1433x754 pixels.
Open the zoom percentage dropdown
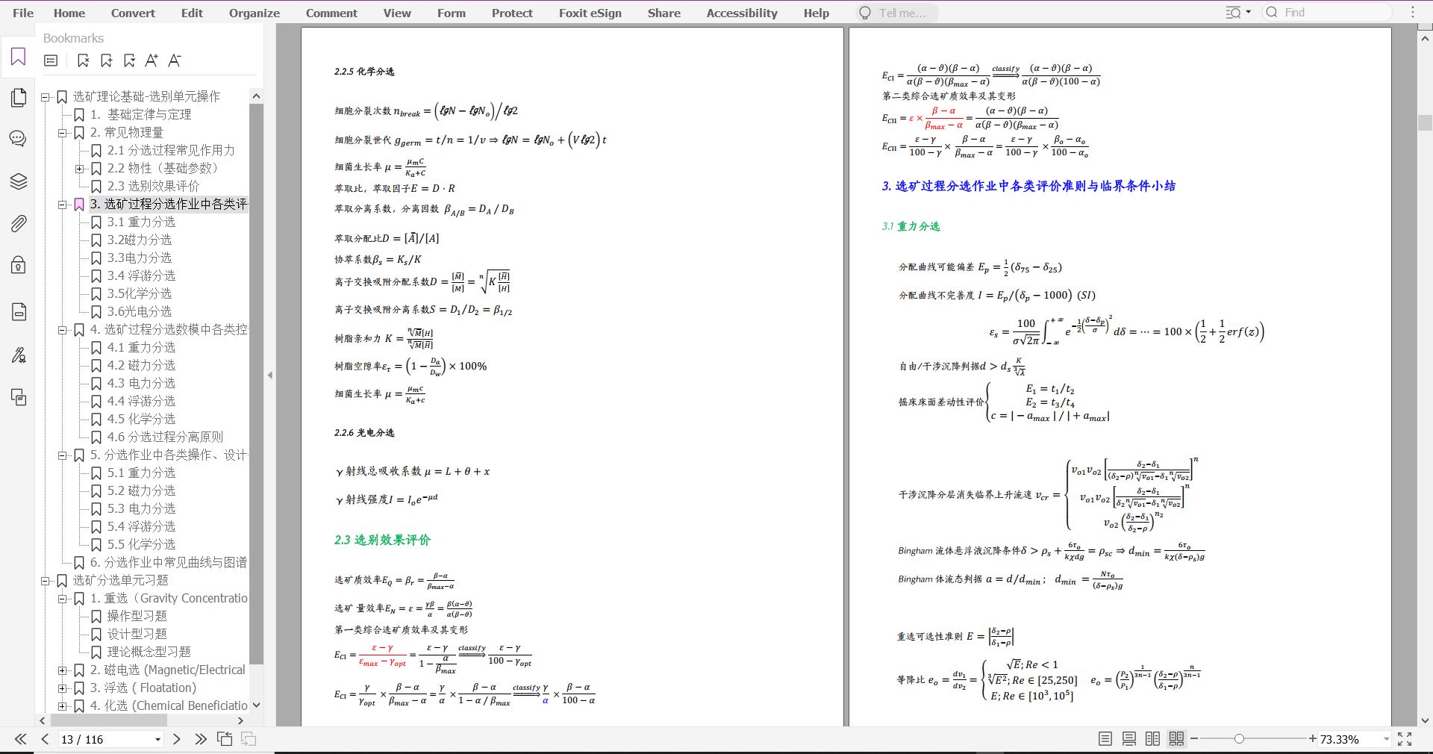1386,739
